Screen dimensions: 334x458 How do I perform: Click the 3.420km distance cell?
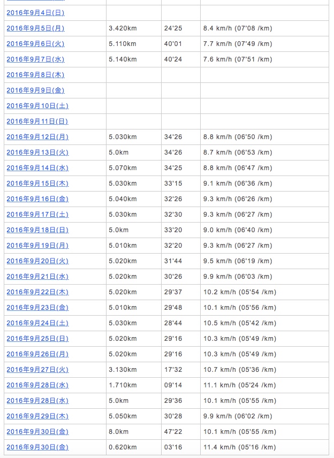[123, 28]
